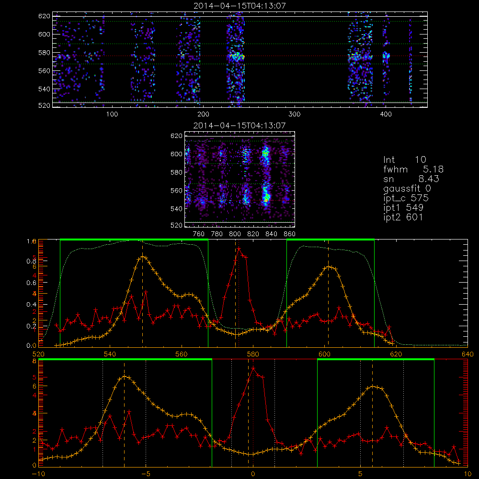Click x-axis label 860 on the middle image
The image size is (479, 479).
coord(289,234)
